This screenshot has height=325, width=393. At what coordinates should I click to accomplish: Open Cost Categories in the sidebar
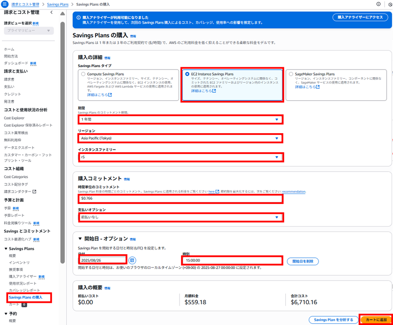coord(16,177)
